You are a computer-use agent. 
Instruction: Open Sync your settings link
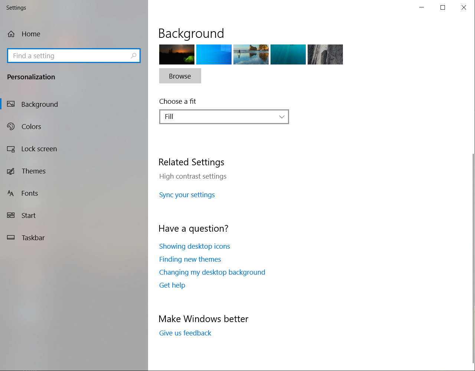point(187,195)
